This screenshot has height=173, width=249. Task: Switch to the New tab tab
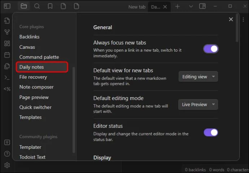137,7
